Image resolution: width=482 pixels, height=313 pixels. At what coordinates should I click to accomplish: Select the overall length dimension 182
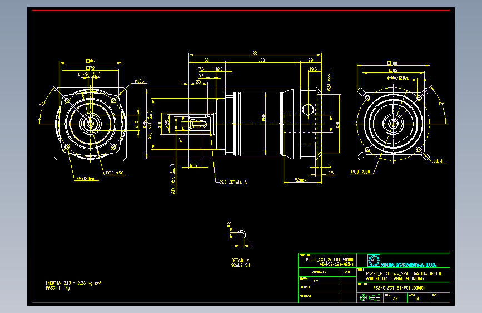pos(254,53)
